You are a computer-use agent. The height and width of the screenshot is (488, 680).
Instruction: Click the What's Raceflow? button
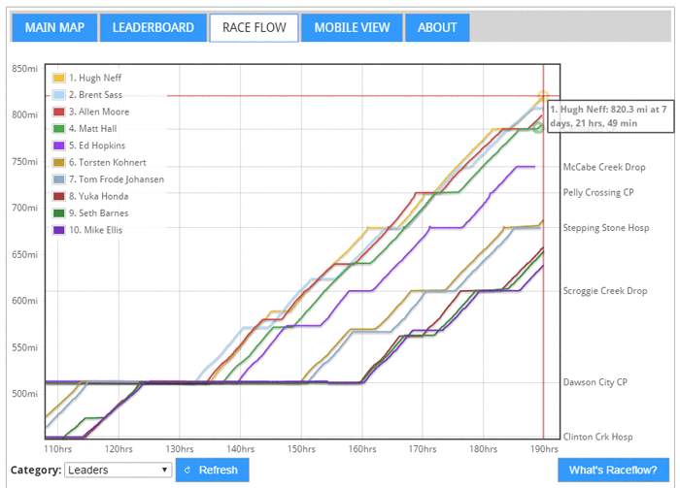click(613, 470)
